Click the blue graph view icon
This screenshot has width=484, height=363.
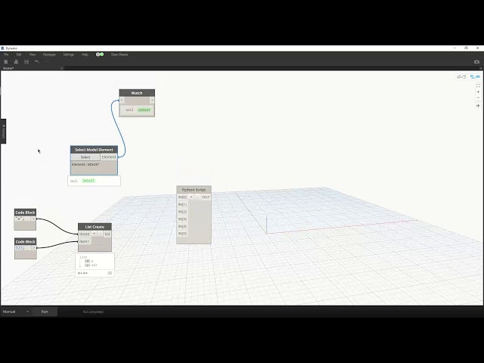point(475,76)
